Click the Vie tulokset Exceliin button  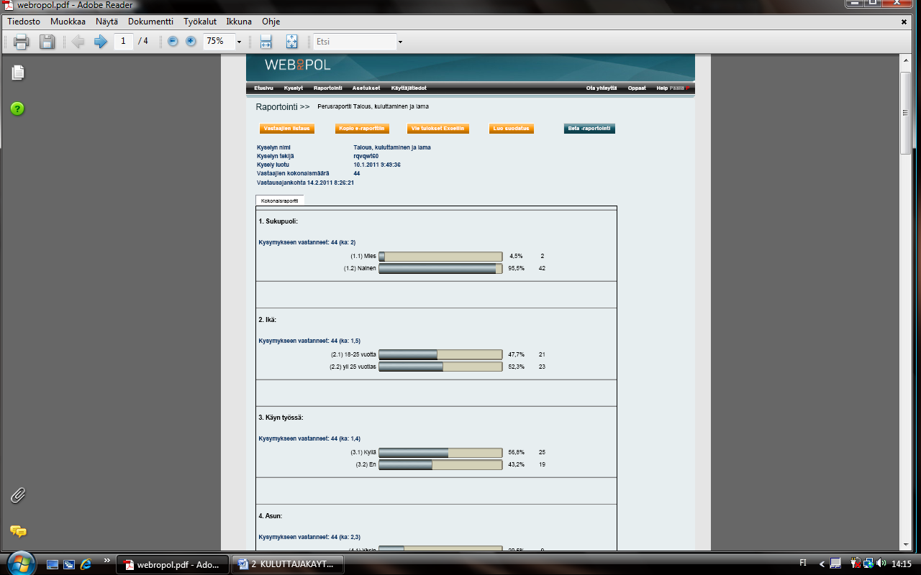click(x=437, y=129)
